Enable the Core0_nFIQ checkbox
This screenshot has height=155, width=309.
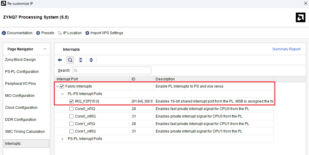point(71,109)
